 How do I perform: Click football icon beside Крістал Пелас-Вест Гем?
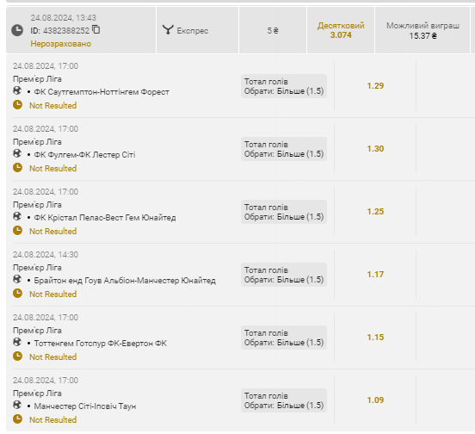click(17, 216)
